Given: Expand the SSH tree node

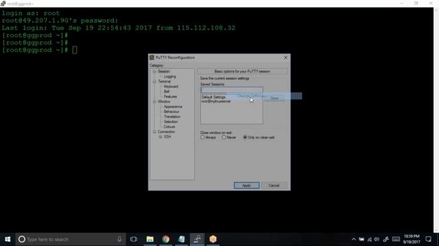Looking at the screenshot, I should pyautogui.click(x=161, y=137).
